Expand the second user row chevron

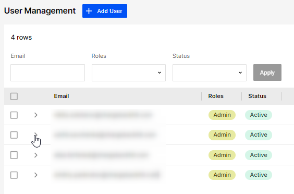click(36, 135)
